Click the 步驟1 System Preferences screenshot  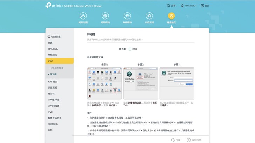tap(104, 83)
